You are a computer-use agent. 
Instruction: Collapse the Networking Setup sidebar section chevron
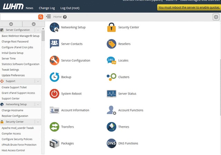coord(38,104)
